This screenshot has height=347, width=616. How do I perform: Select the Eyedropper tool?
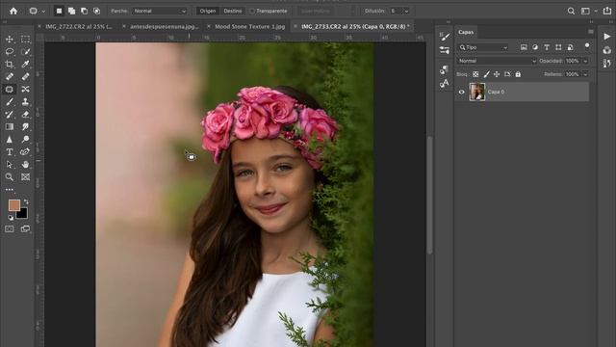click(26, 65)
